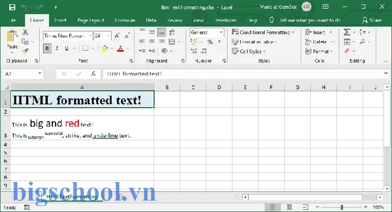Open the font size combo box
Viewport: 392px width, 212px height.
(102, 36)
